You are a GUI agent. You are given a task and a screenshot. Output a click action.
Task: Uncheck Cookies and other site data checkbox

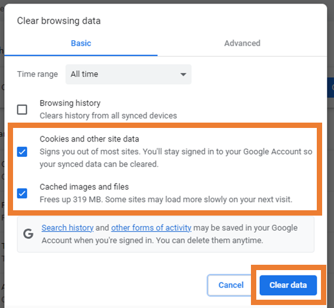click(22, 152)
